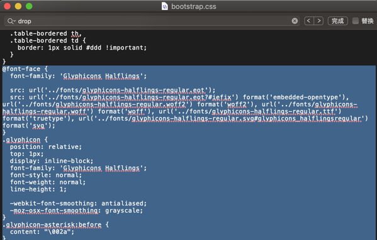
Task: Click the .glyphicon selector line
Action: coord(25,139)
